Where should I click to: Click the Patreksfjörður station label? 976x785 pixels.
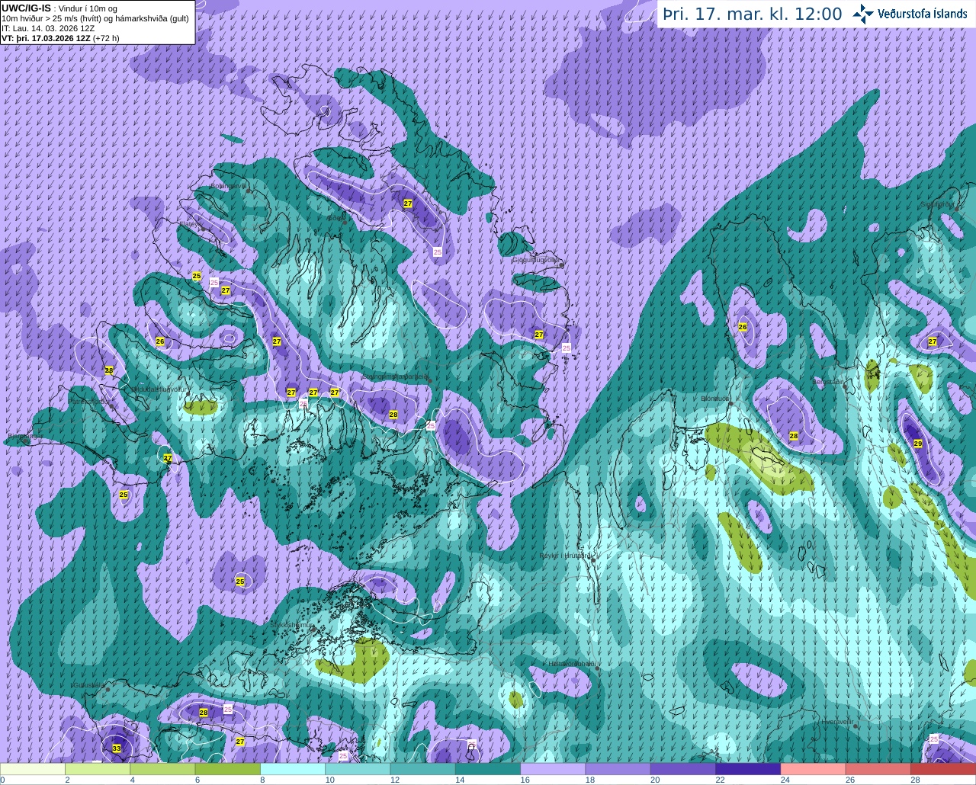point(90,402)
